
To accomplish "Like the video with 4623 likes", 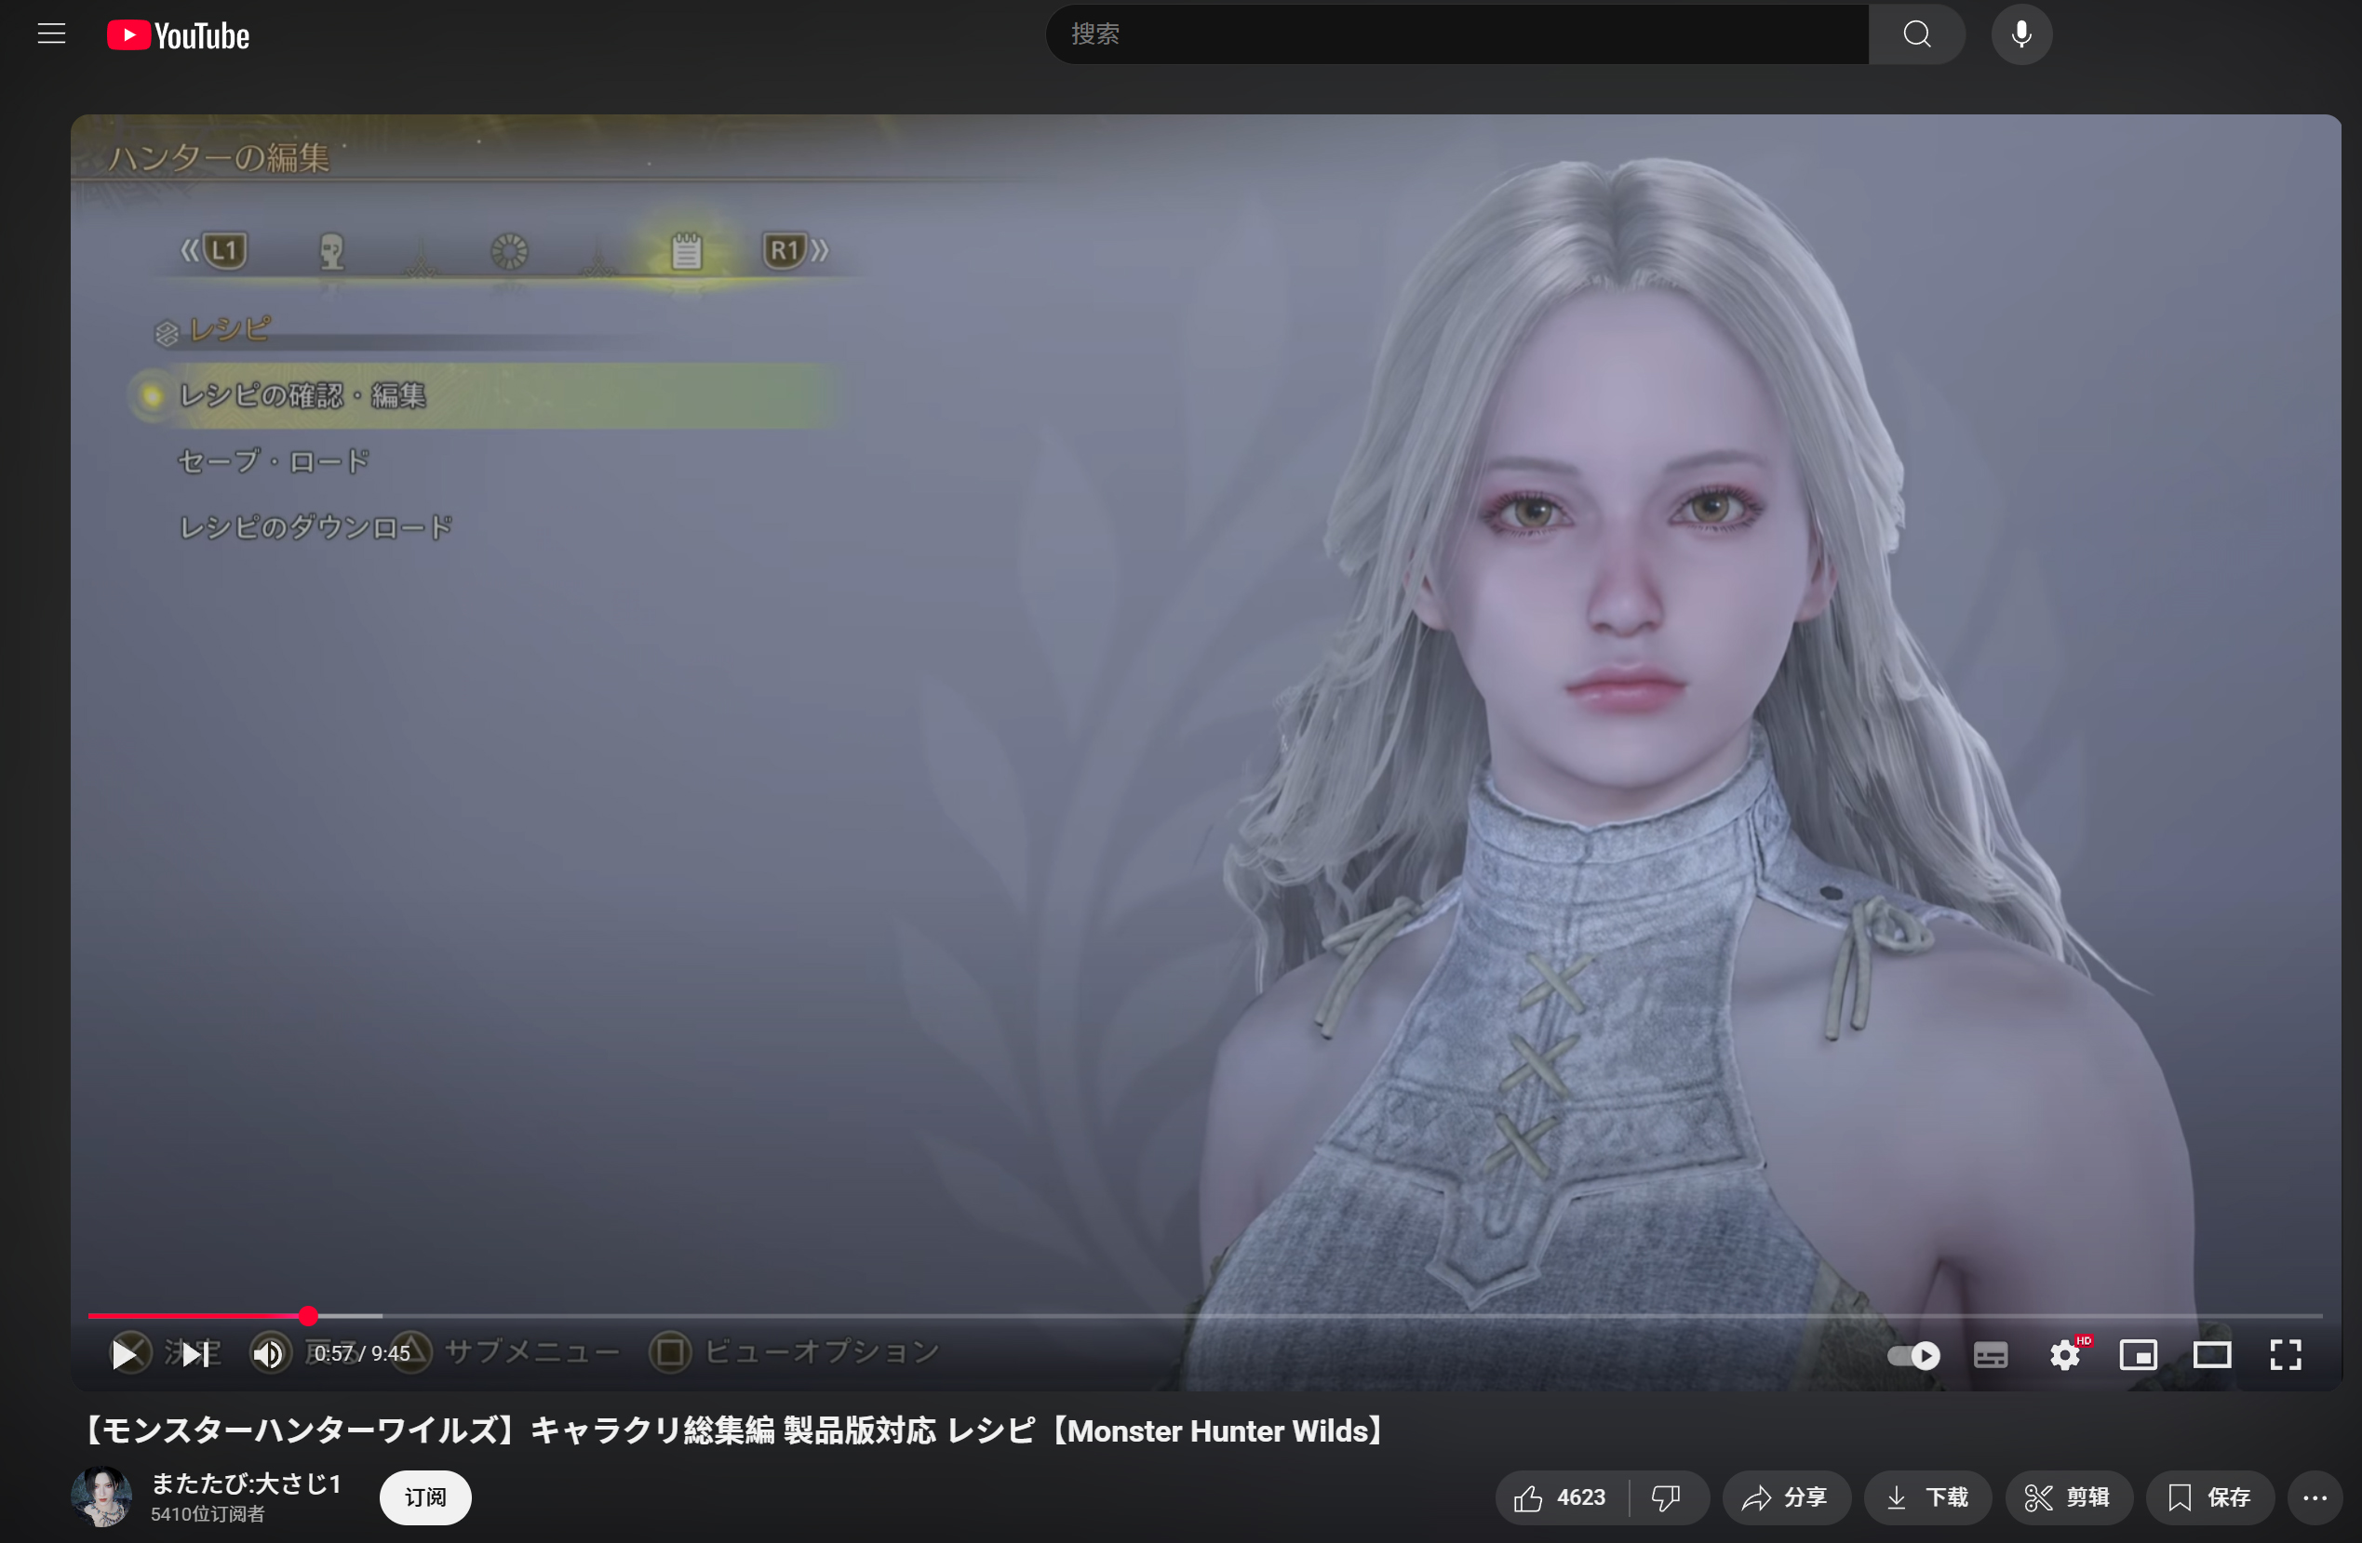I will (x=1561, y=1498).
